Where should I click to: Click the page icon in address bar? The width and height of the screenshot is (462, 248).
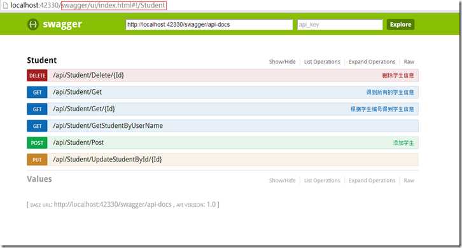coord(5,5)
